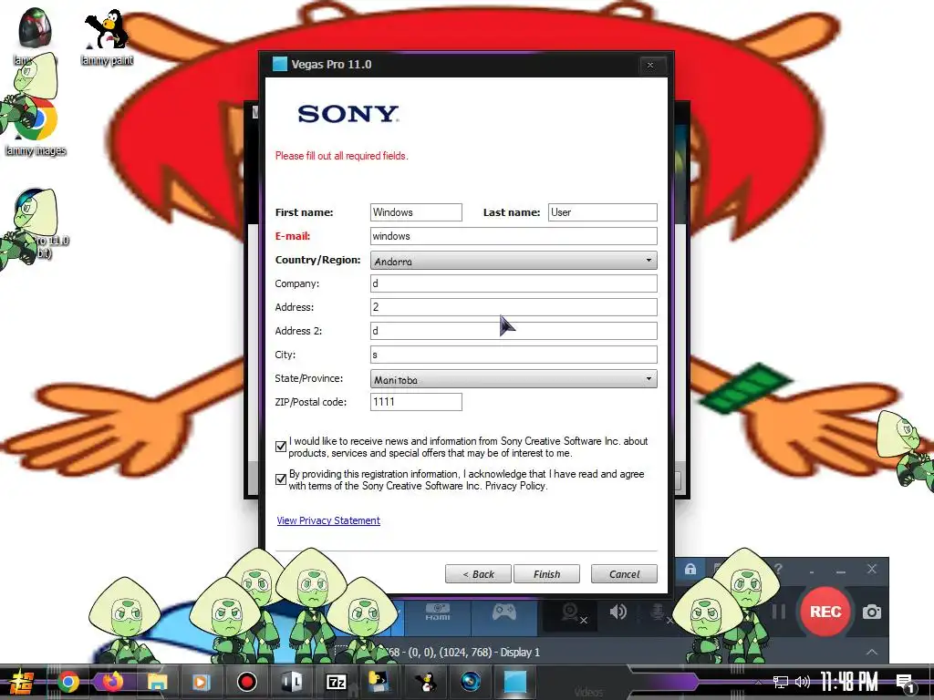The image size is (934, 700).
Task: Toggle the microphone icon in the recorder
Action: pos(659,612)
